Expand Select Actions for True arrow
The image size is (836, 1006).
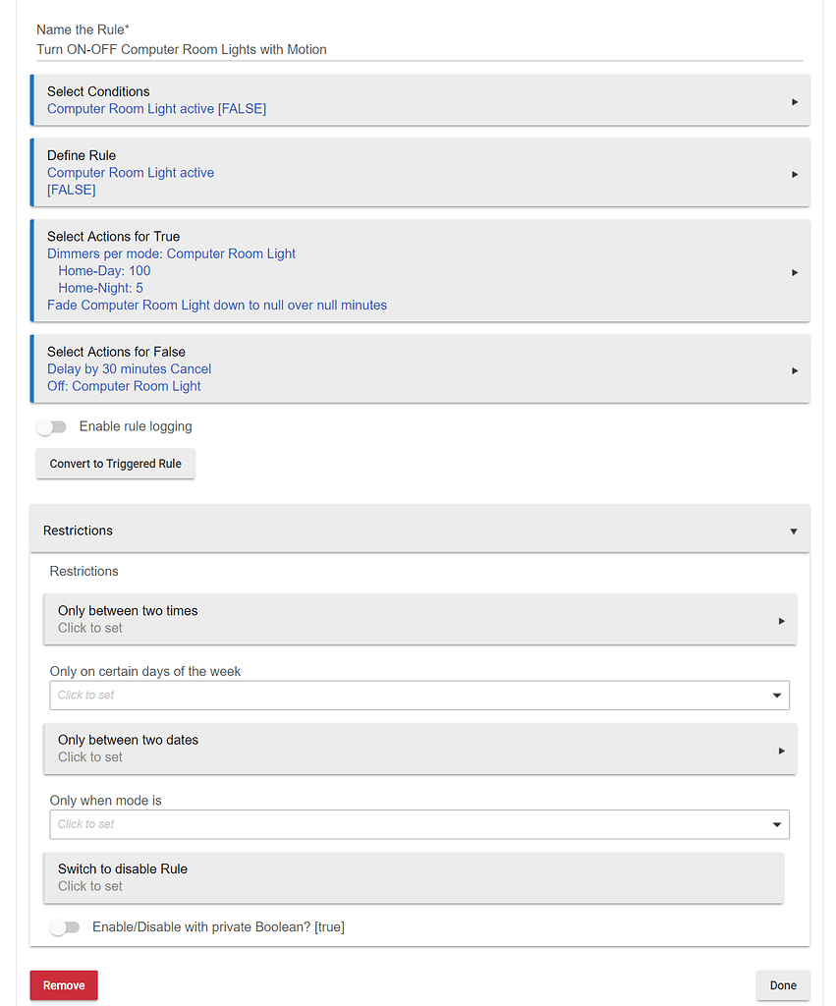click(x=795, y=272)
